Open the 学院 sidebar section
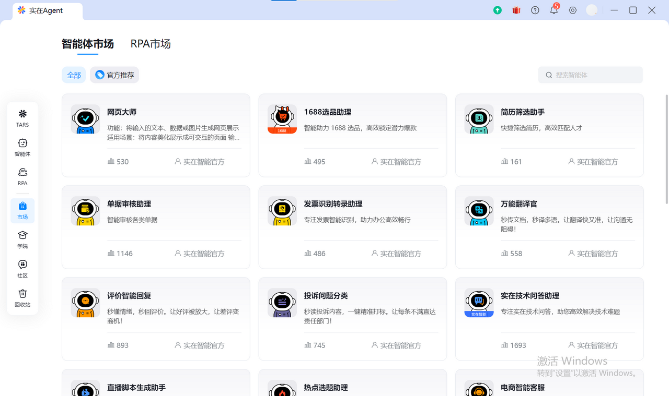This screenshot has height=396, width=669. pyautogui.click(x=22, y=240)
